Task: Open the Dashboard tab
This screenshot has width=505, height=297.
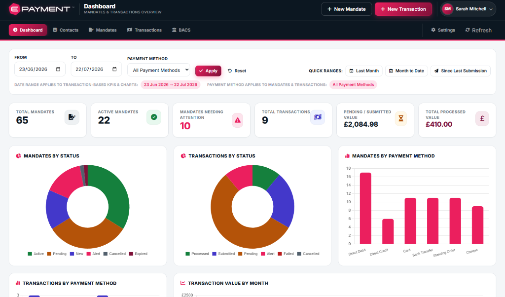Action: click(28, 30)
